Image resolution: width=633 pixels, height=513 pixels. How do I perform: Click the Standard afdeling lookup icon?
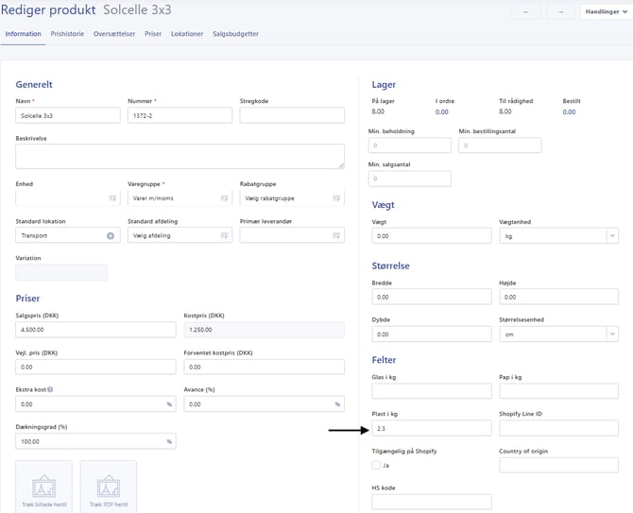[x=225, y=235]
